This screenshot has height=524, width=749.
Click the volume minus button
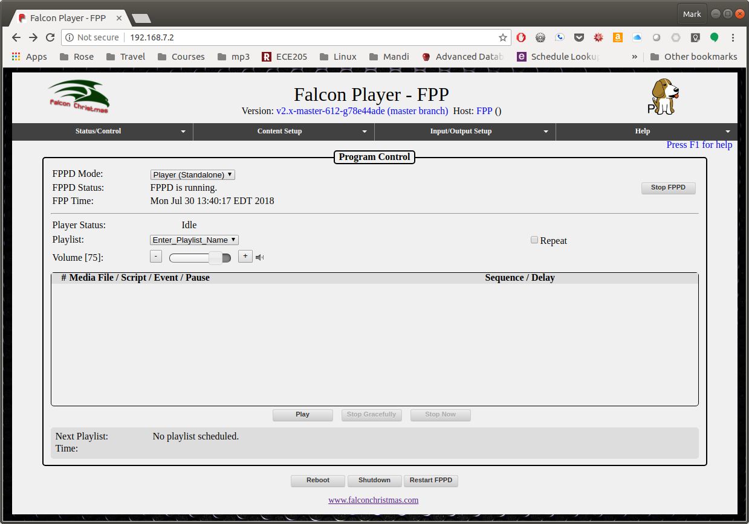pyautogui.click(x=156, y=256)
